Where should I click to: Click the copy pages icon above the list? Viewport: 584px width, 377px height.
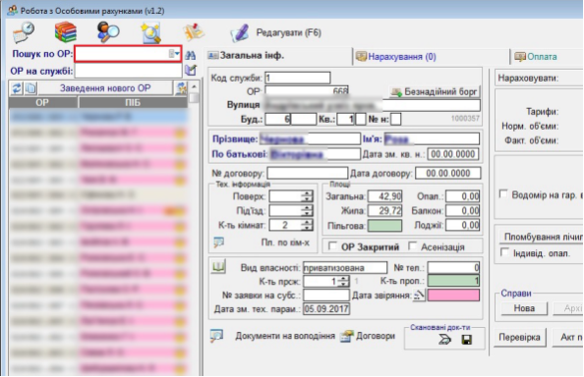30,88
